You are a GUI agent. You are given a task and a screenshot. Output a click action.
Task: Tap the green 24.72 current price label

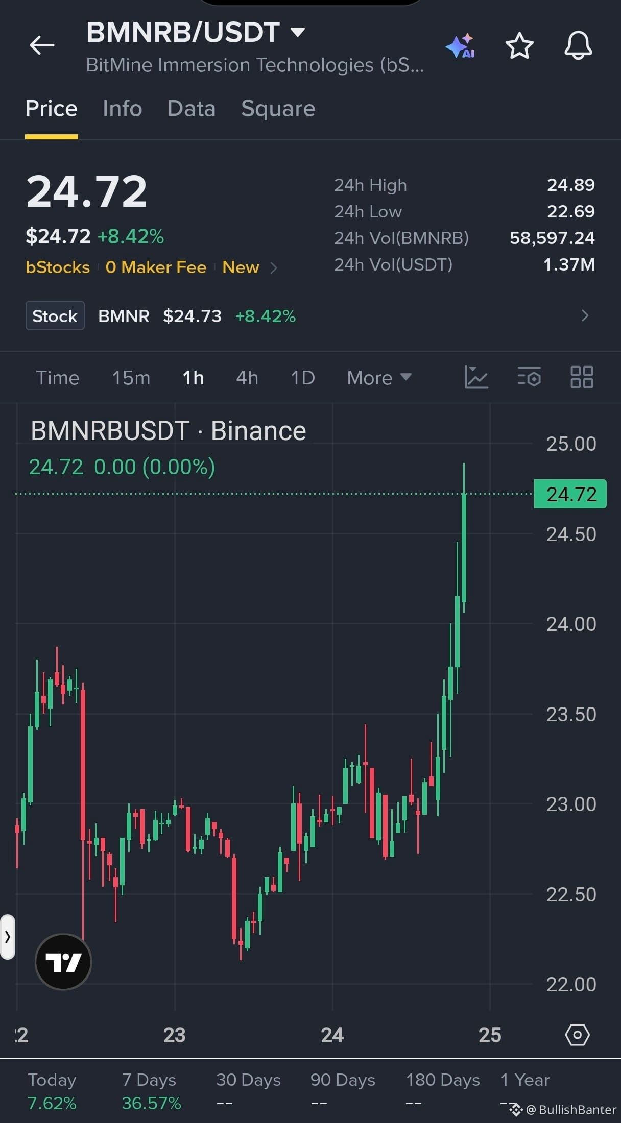coord(570,494)
